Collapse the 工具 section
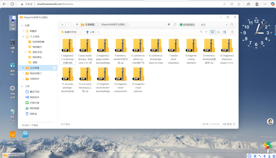The width and height of the screenshot is (276, 158). pos(22,86)
